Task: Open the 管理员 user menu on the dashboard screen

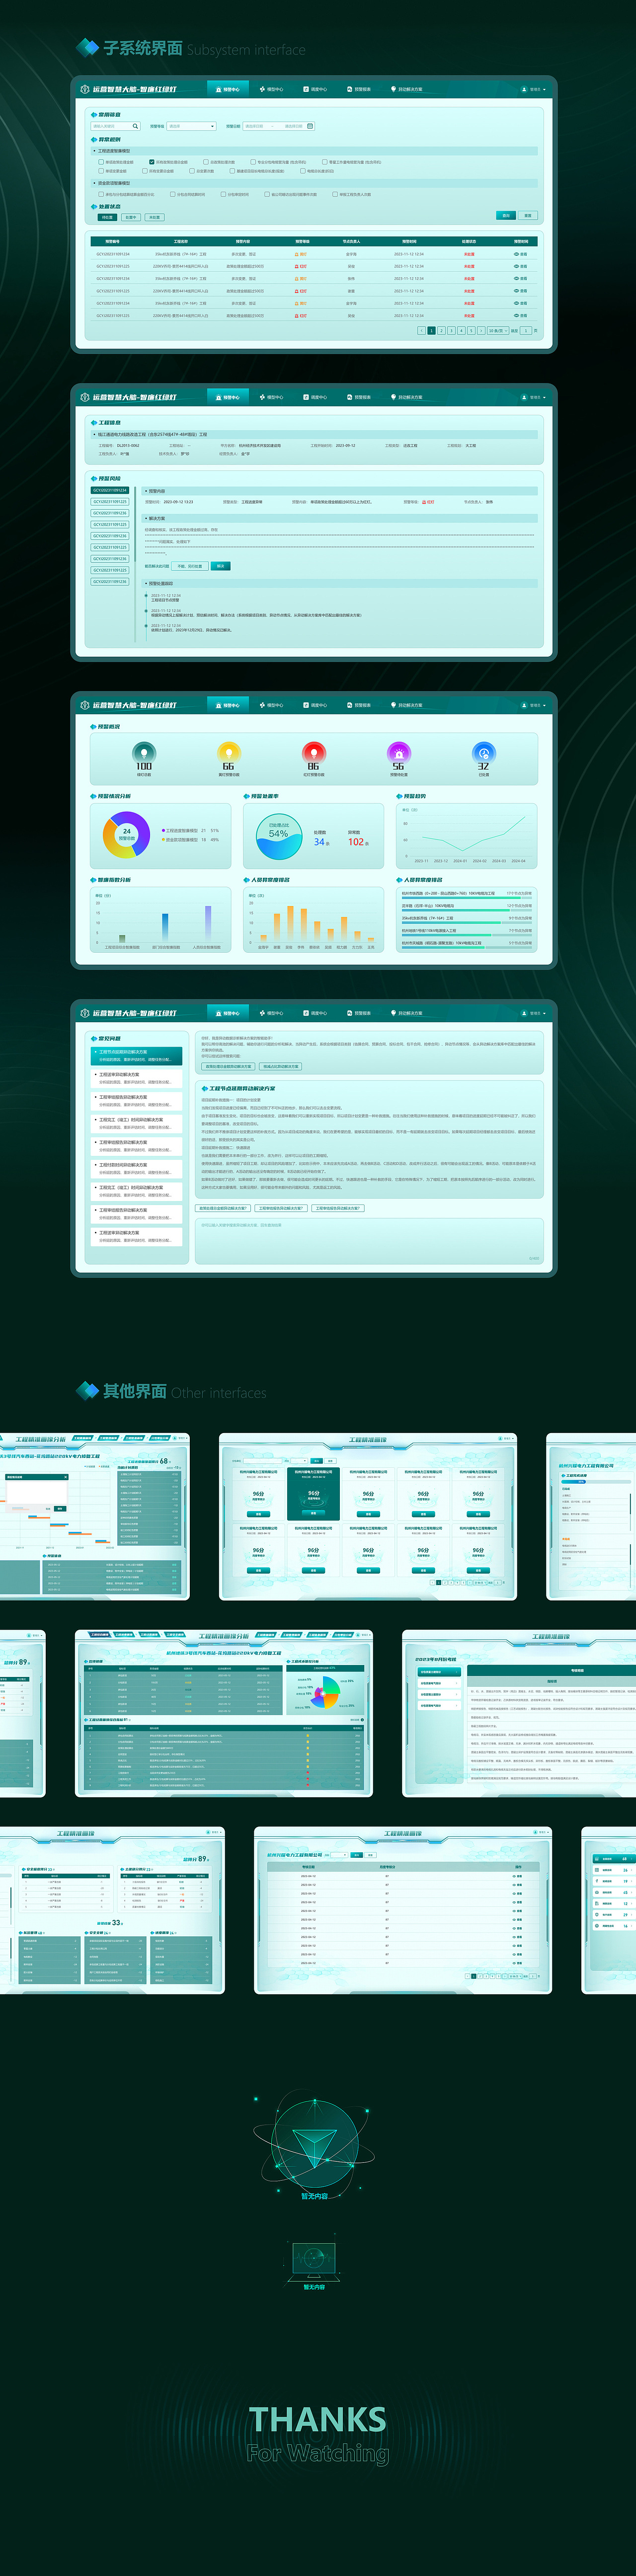Action: click(532, 705)
